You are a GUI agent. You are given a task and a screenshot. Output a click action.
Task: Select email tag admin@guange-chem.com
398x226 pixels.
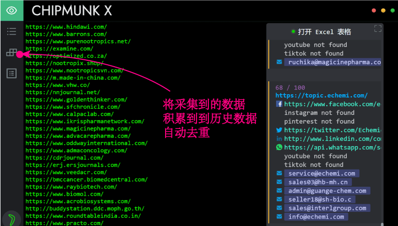coord(327,191)
